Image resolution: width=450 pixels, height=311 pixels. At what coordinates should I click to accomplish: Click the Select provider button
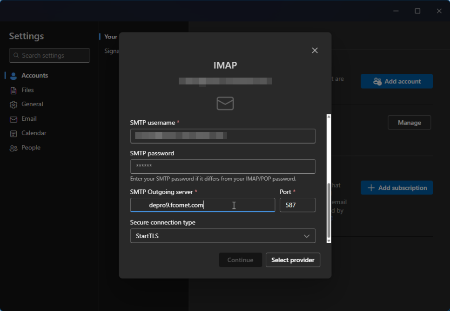[293, 260]
